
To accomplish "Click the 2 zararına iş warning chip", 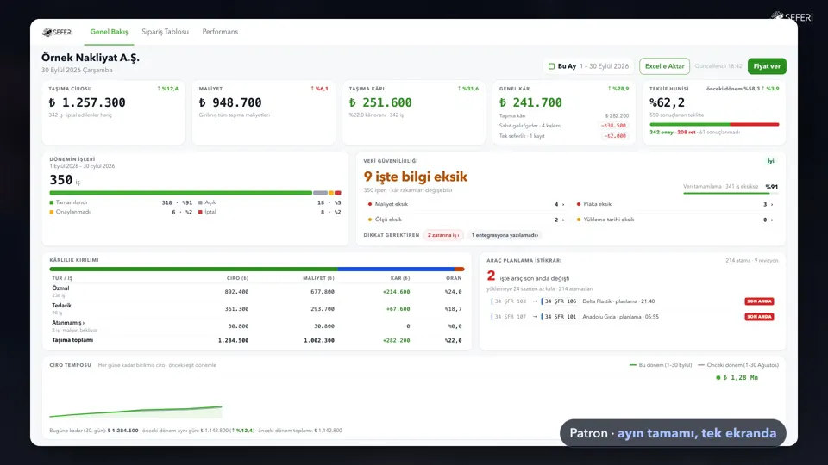I will 443,235.
